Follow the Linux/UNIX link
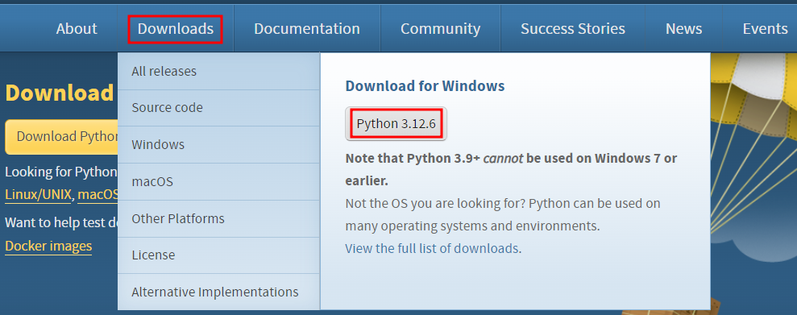797x315 pixels. click(x=38, y=195)
